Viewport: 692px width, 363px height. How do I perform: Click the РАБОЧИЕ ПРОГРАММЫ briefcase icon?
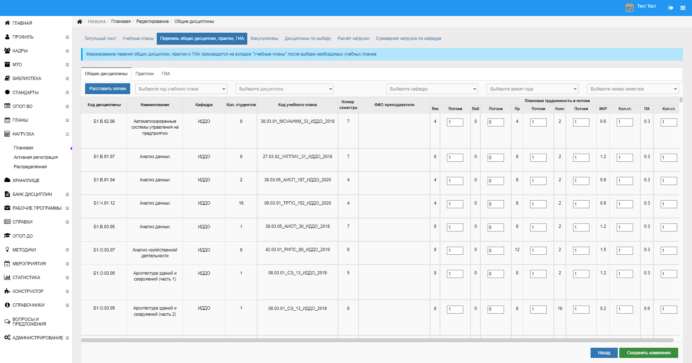pos(7,208)
